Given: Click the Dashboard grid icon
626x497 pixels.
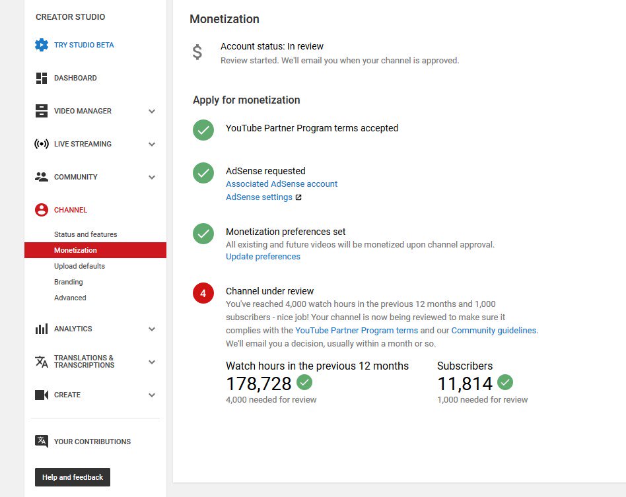Looking at the screenshot, I should [42, 78].
